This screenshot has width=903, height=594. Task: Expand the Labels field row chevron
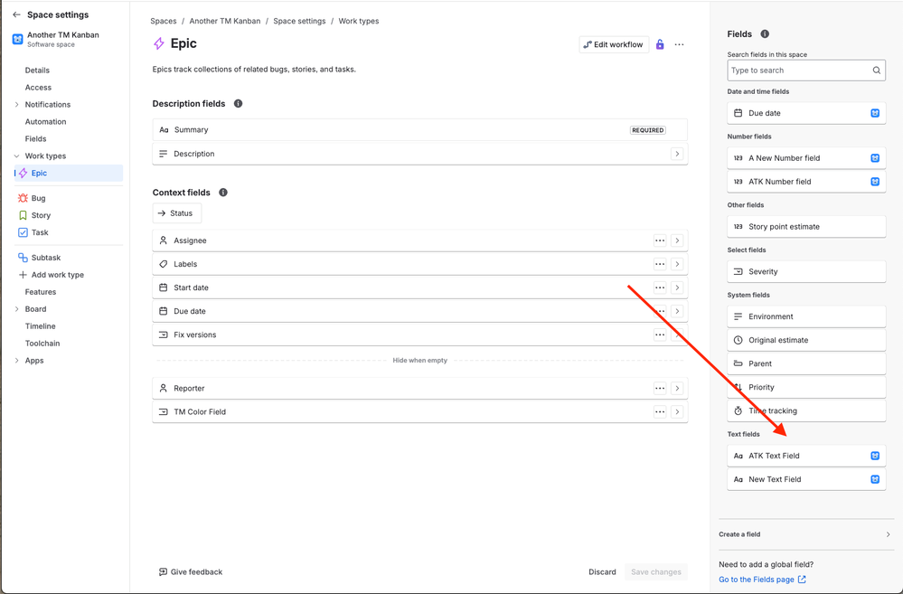tap(677, 264)
